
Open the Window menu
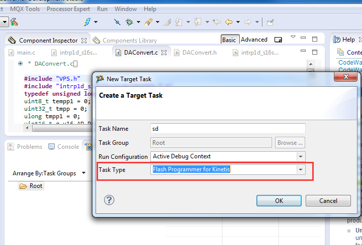point(126,9)
